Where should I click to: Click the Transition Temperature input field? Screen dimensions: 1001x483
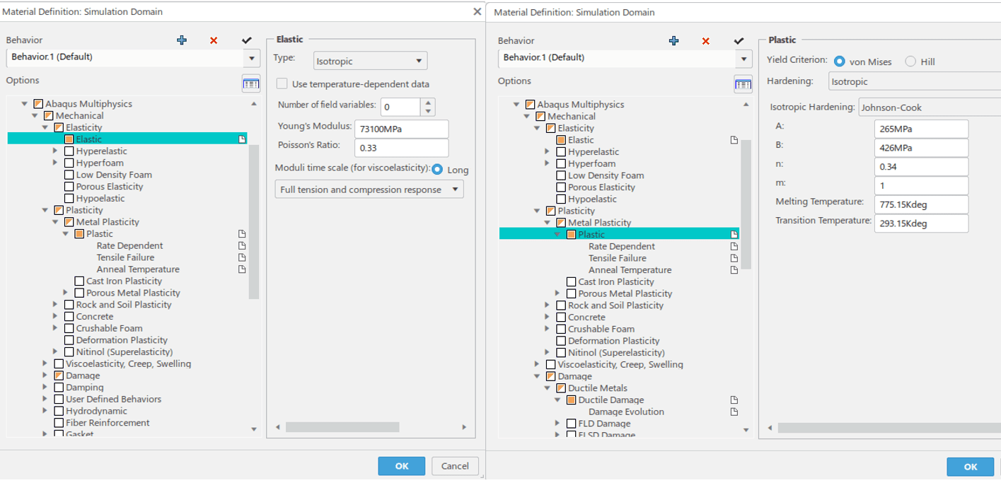tap(921, 223)
